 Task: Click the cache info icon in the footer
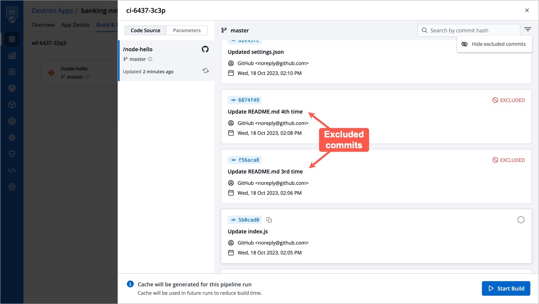(x=130, y=284)
